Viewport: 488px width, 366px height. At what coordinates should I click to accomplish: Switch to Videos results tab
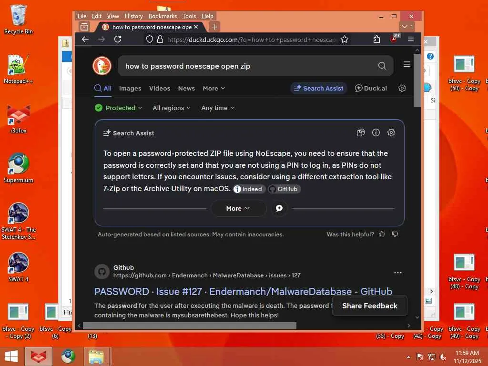pyautogui.click(x=160, y=88)
